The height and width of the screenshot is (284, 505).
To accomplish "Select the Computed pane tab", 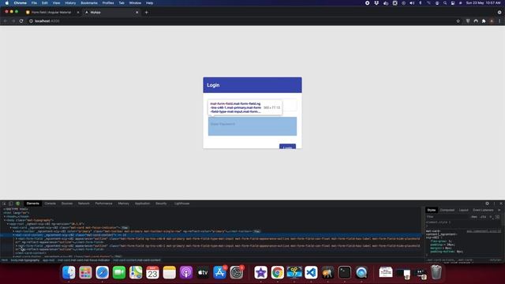I will tap(447, 210).
